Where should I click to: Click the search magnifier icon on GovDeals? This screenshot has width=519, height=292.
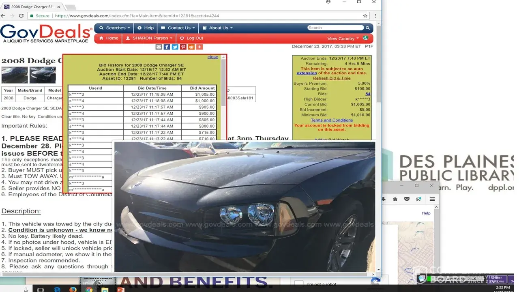click(368, 28)
